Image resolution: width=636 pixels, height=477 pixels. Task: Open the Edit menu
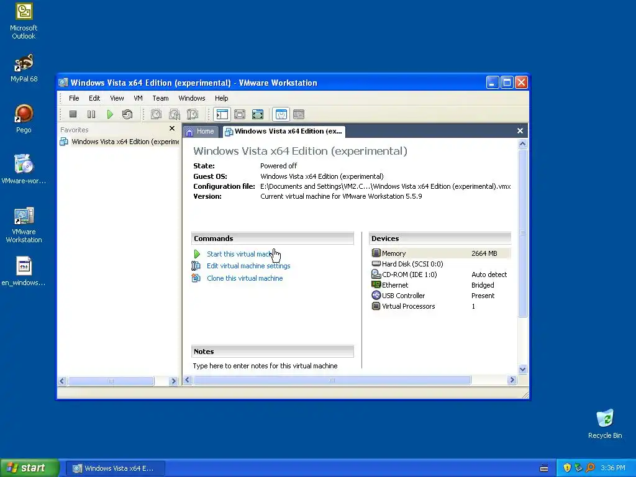pyautogui.click(x=94, y=98)
